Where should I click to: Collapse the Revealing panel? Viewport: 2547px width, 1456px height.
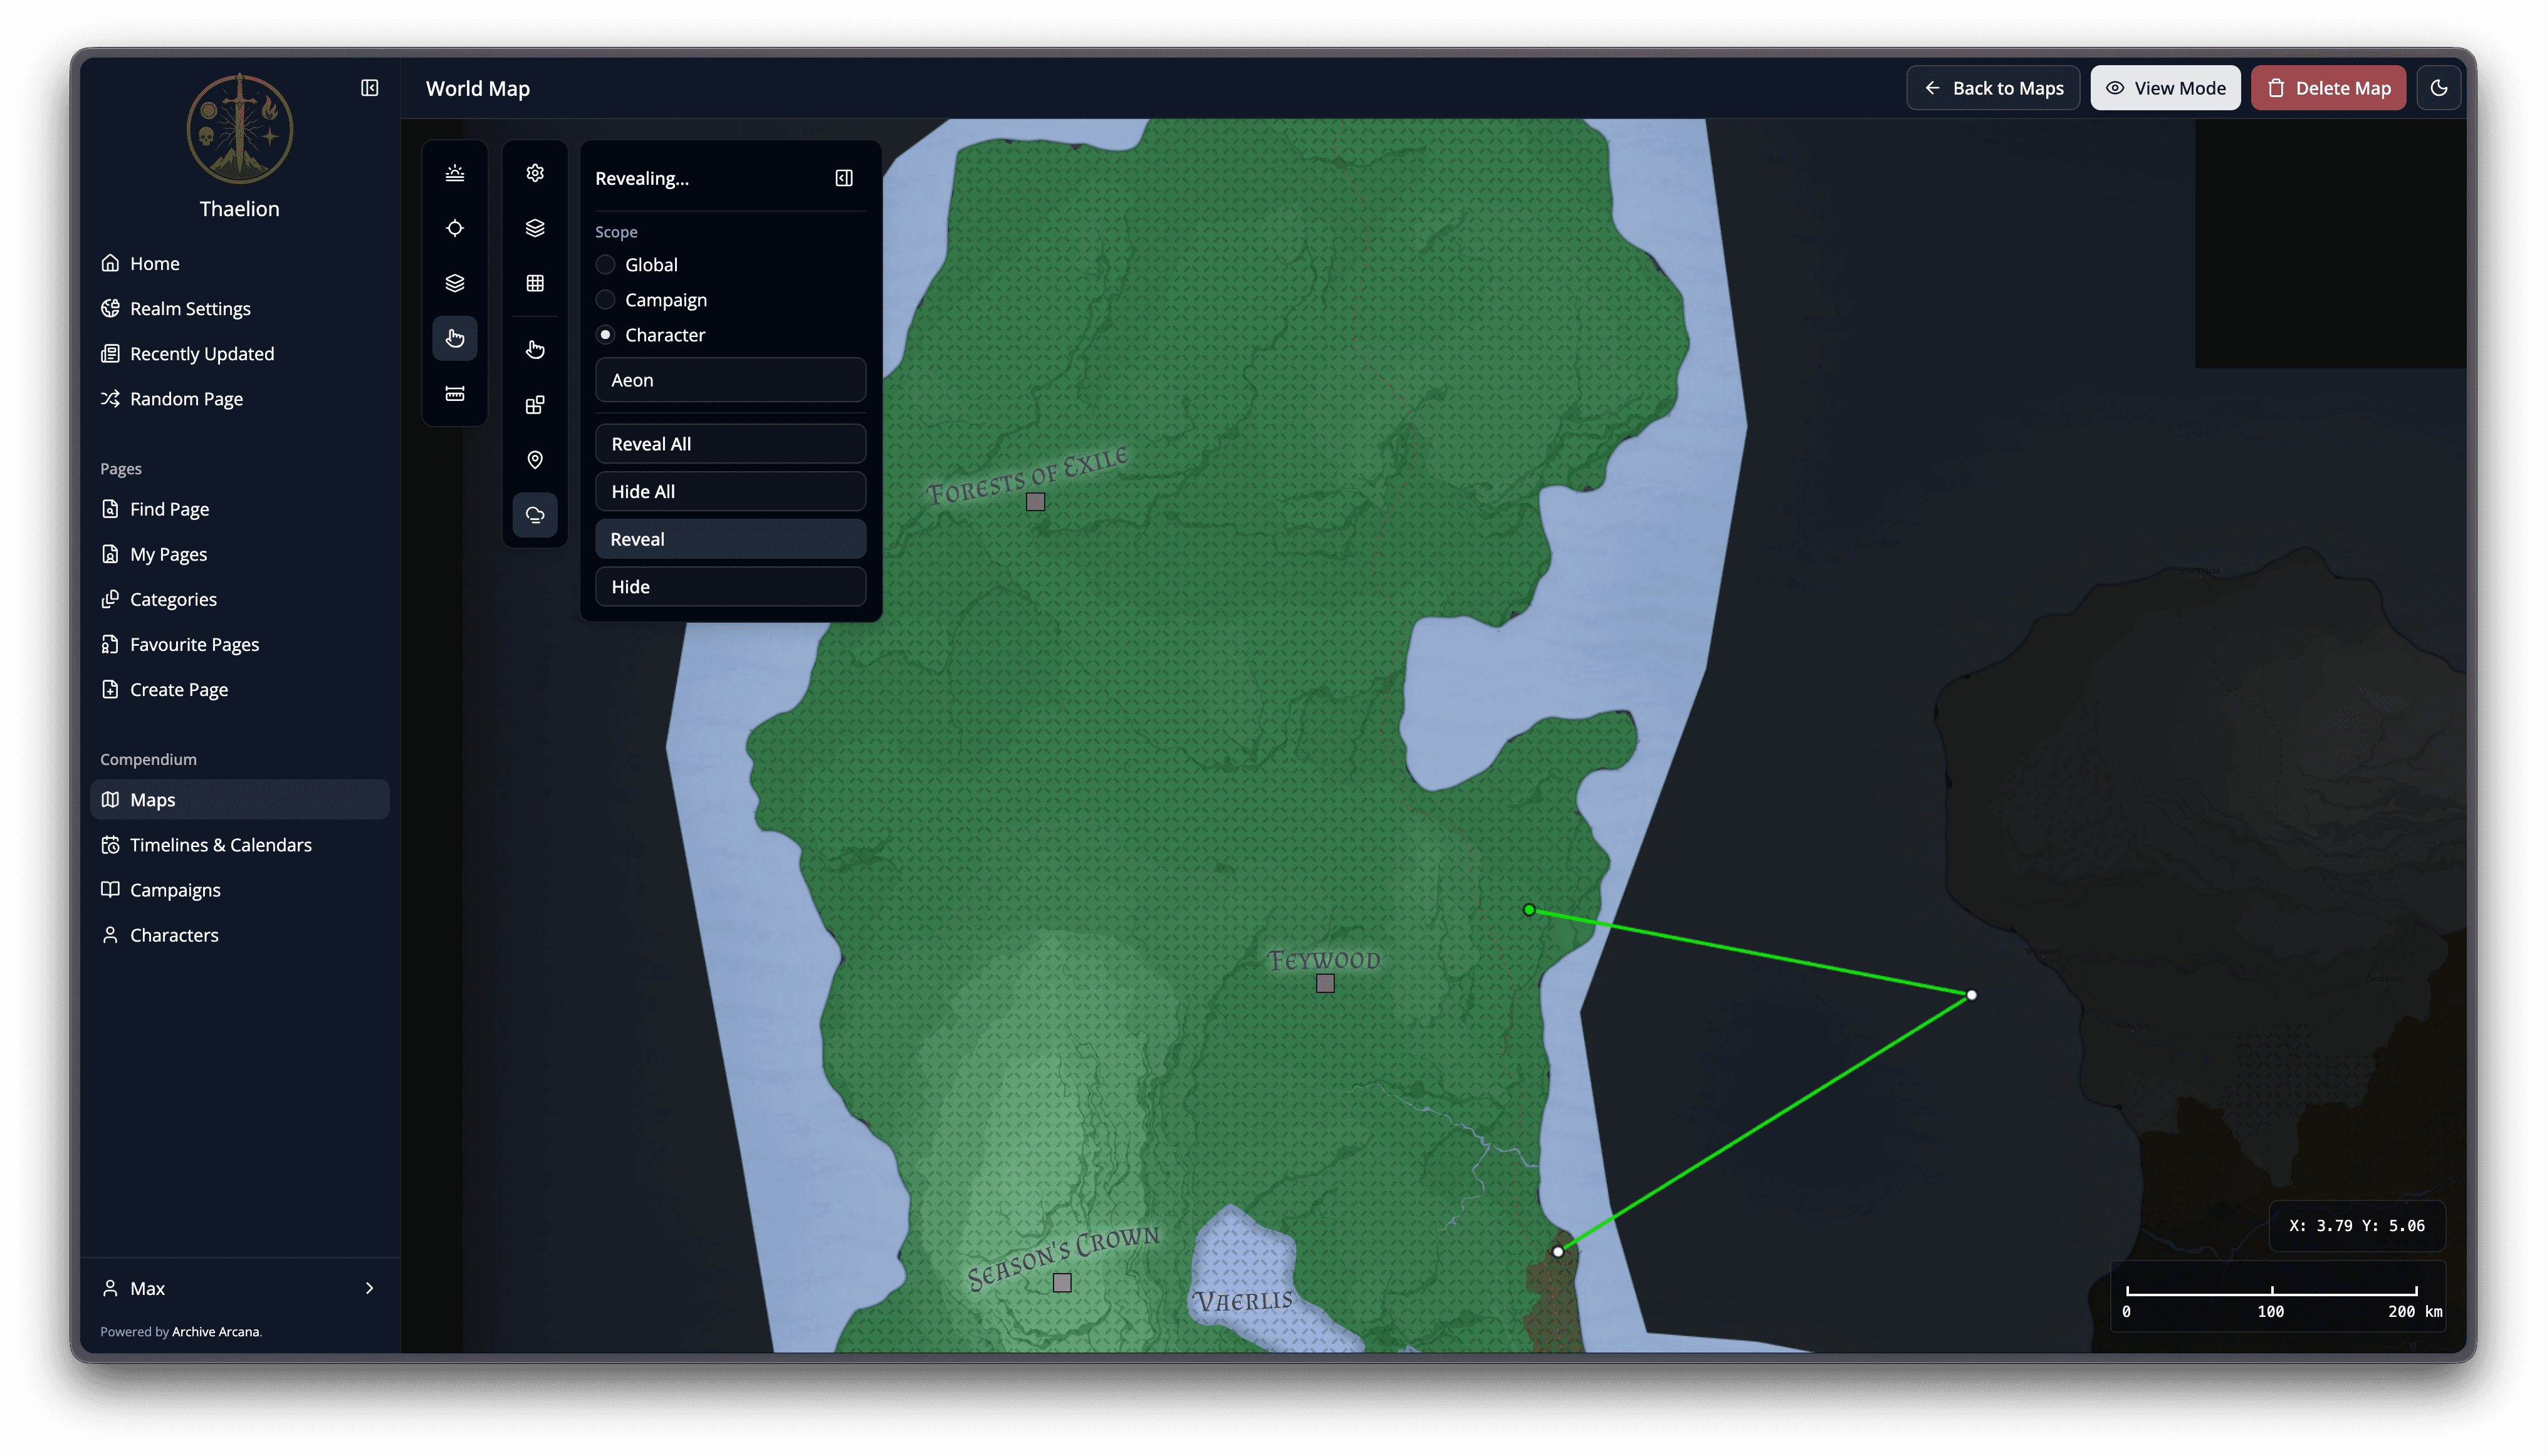[x=844, y=178]
